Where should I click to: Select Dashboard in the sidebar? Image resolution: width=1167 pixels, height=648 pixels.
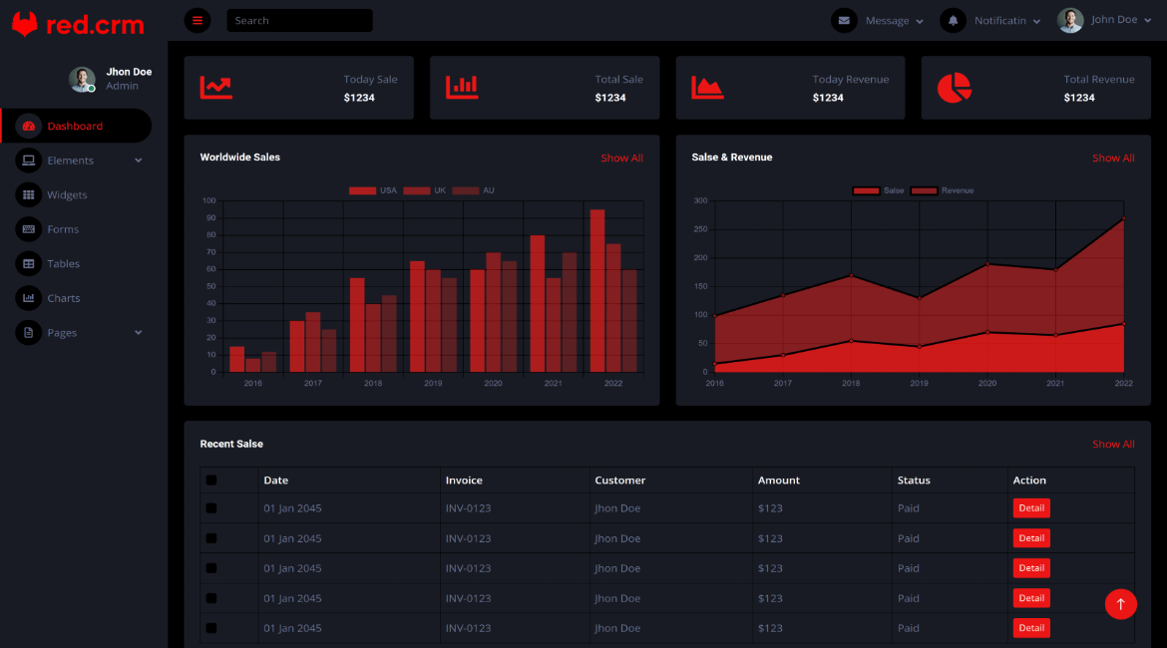tap(75, 127)
